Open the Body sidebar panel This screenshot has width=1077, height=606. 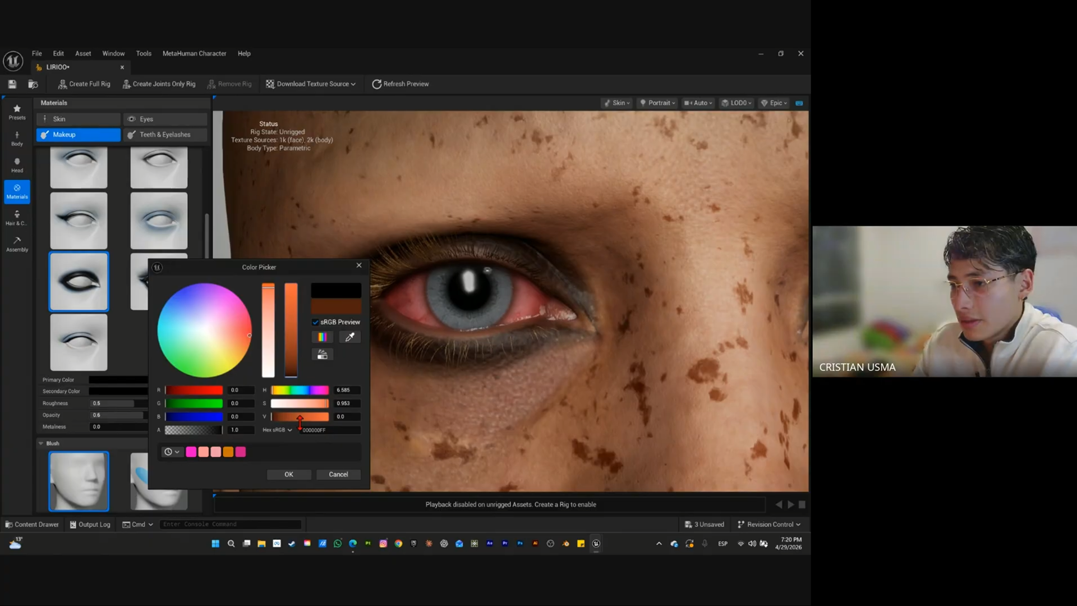(17, 139)
